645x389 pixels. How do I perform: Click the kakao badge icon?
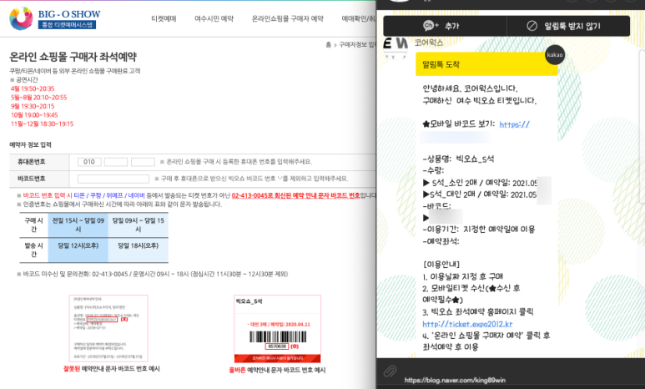click(x=555, y=55)
